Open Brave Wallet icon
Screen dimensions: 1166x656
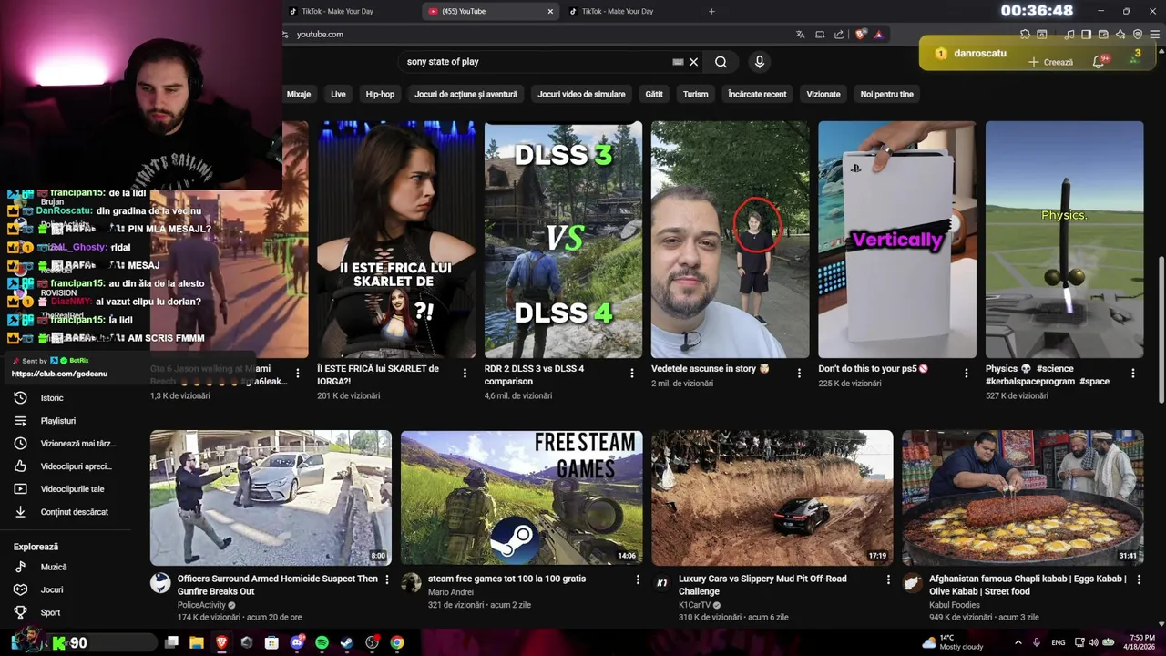click(x=1103, y=35)
